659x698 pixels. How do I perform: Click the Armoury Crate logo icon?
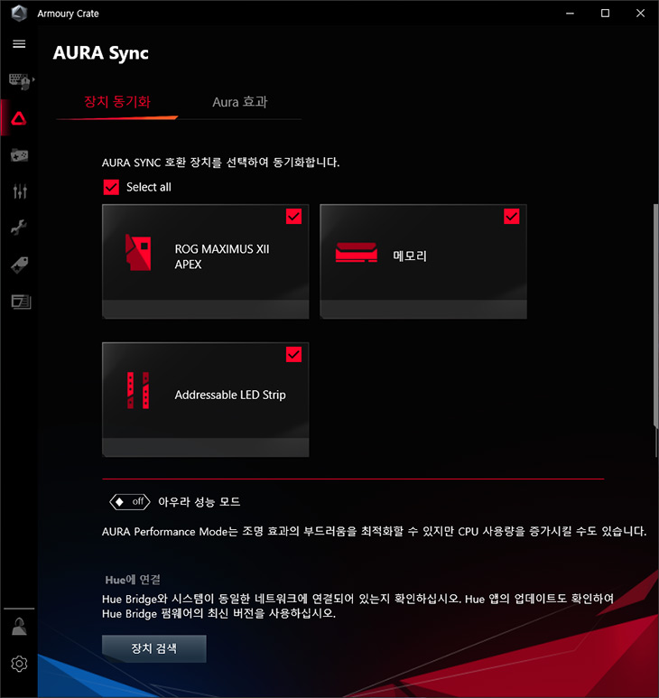point(19,13)
